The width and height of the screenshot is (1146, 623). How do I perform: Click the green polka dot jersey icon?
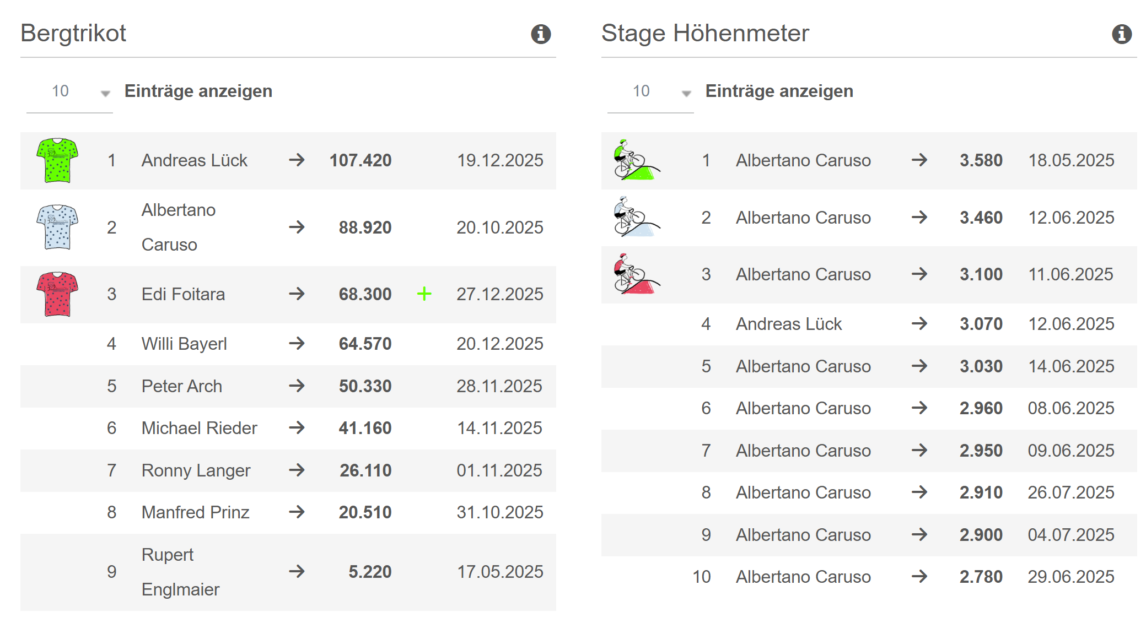(57, 160)
